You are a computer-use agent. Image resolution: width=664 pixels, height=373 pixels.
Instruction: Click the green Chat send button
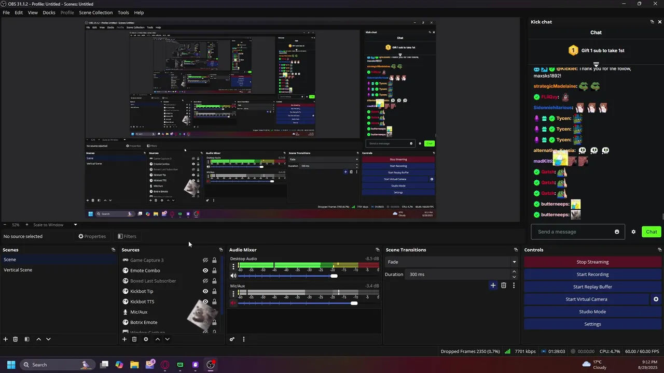(x=651, y=232)
